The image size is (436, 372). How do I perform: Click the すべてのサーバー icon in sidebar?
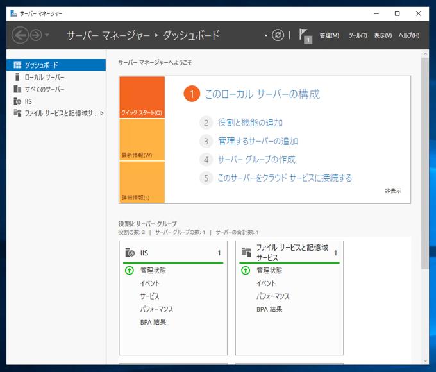(17, 89)
